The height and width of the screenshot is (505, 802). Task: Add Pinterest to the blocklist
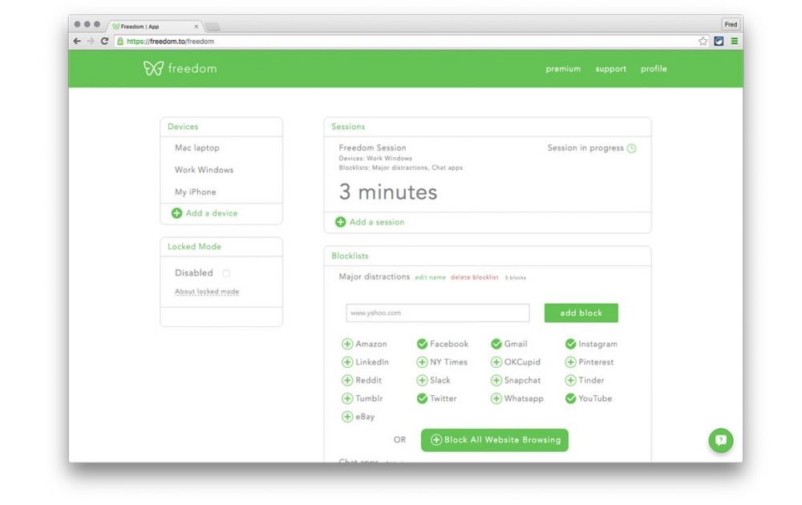(x=571, y=362)
